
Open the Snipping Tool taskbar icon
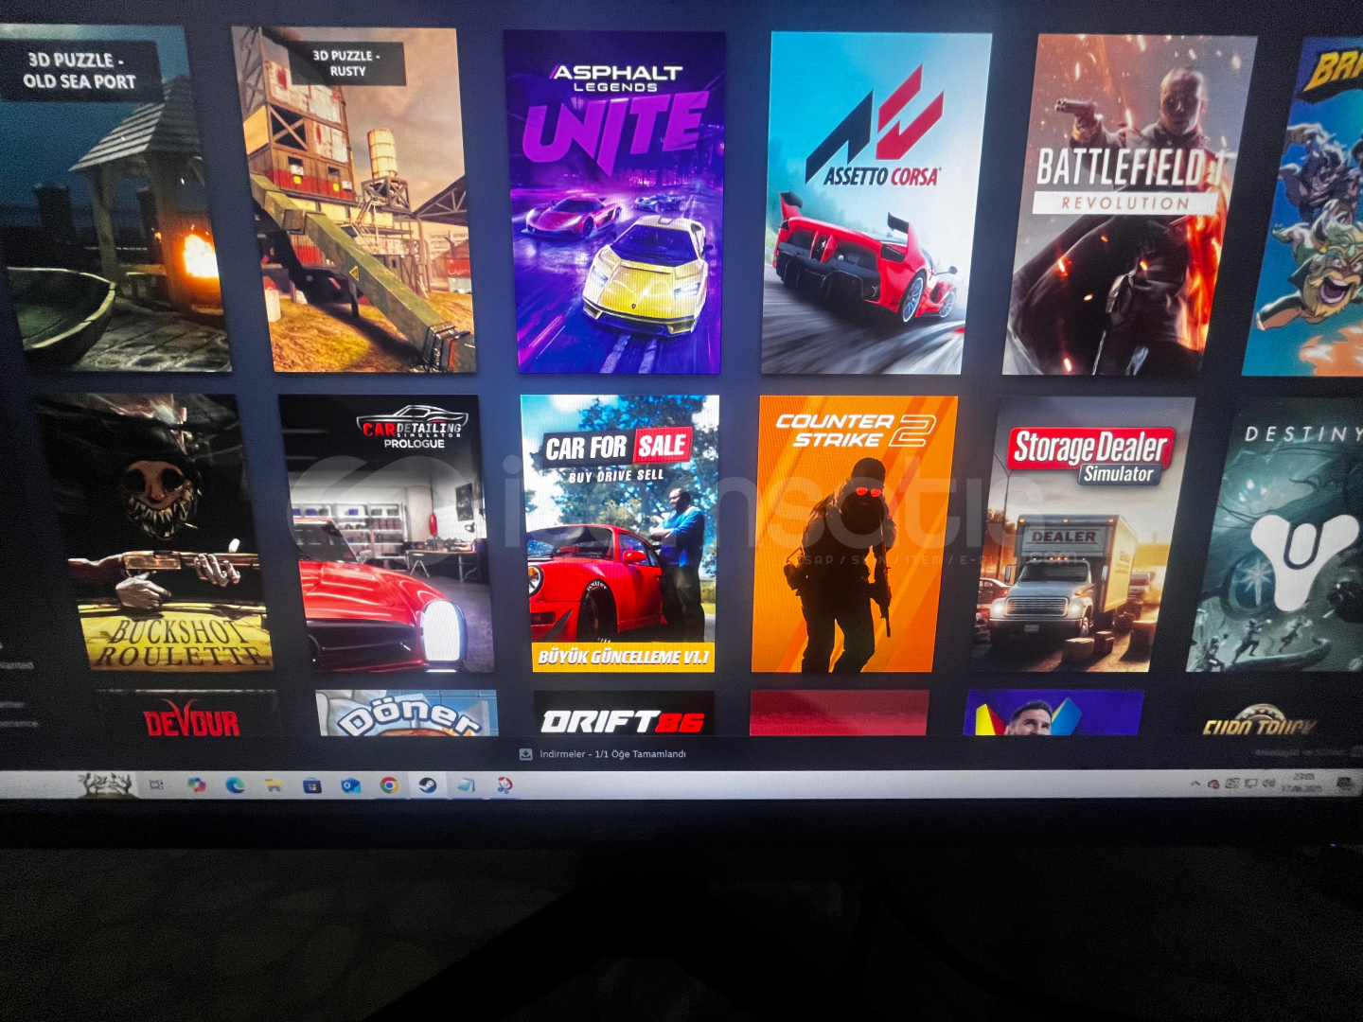coord(504,785)
